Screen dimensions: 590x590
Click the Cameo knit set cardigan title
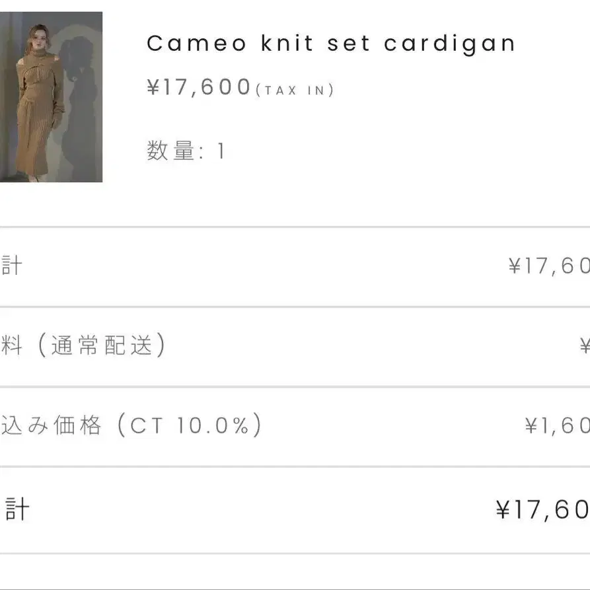(331, 44)
